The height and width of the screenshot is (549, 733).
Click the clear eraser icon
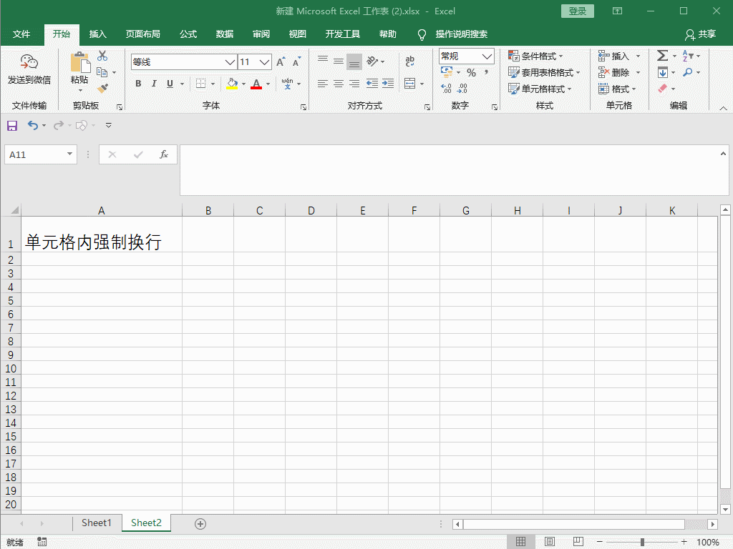tap(662, 89)
